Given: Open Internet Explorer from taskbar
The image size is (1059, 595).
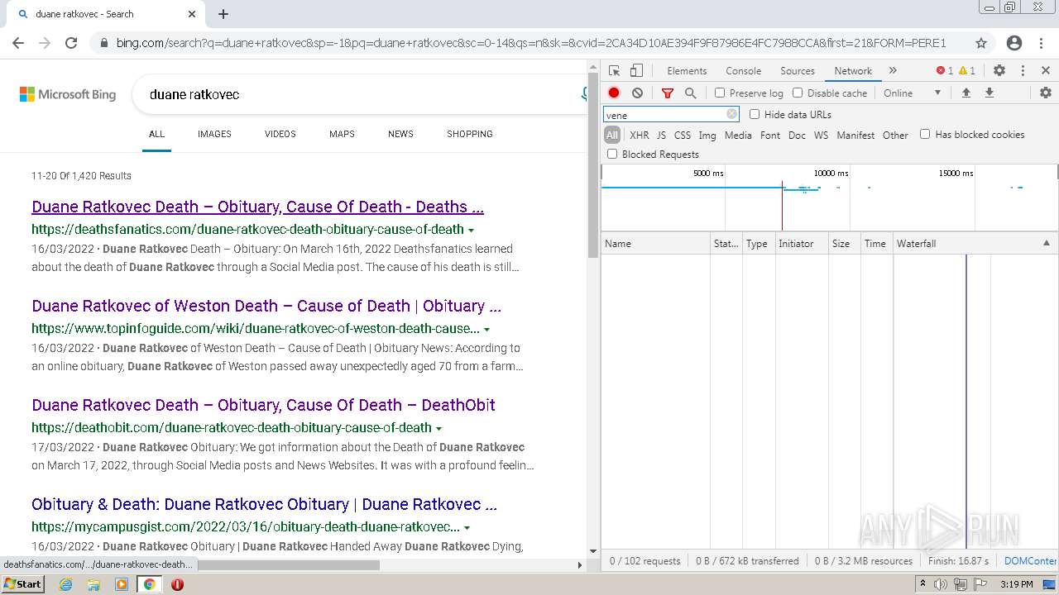Looking at the screenshot, I should click(x=66, y=584).
